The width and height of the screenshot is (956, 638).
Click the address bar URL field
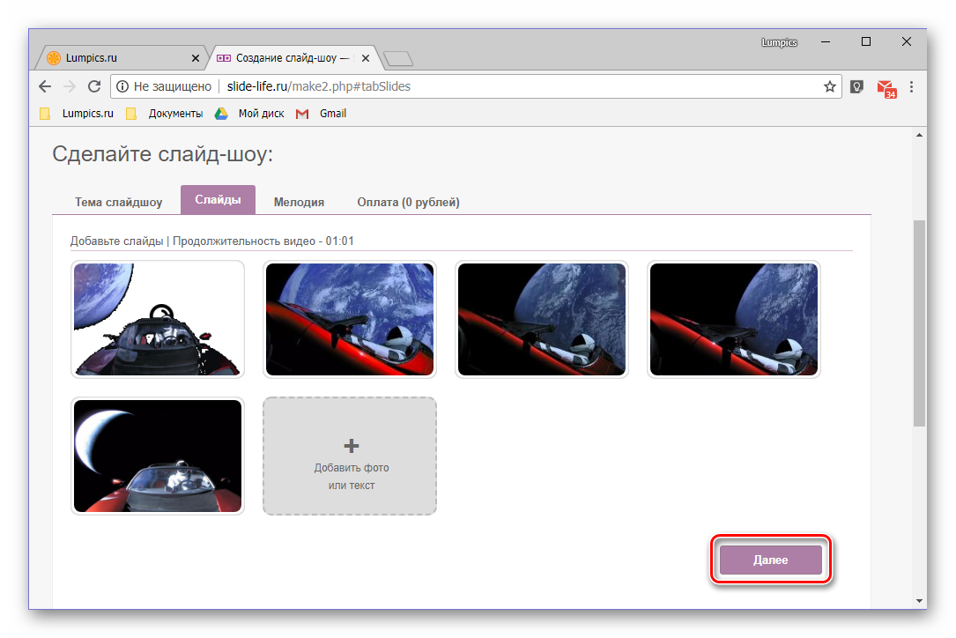pyautogui.click(x=476, y=86)
